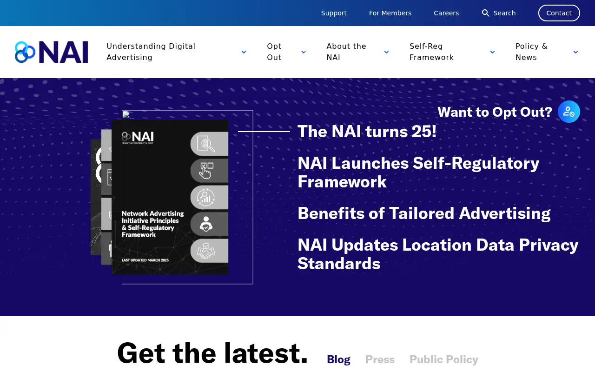Expand the Self-Reg Framework chevron

pos(492,52)
